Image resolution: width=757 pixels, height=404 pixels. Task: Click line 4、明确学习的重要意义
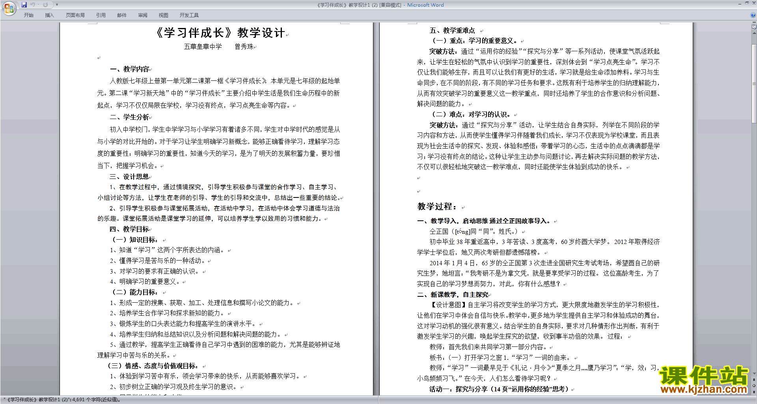click(145, 281)
